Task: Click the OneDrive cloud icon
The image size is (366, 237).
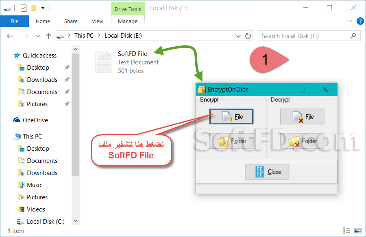Action: coord(17,120)
